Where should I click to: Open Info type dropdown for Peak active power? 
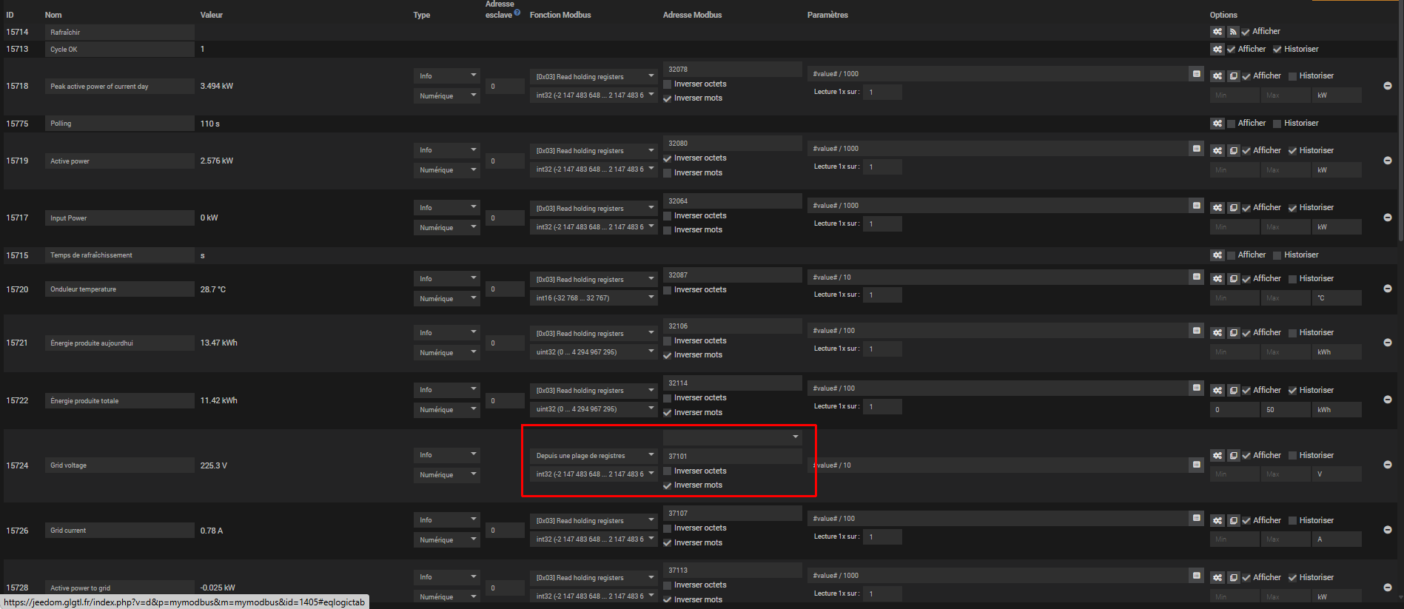tap(447, 76)
